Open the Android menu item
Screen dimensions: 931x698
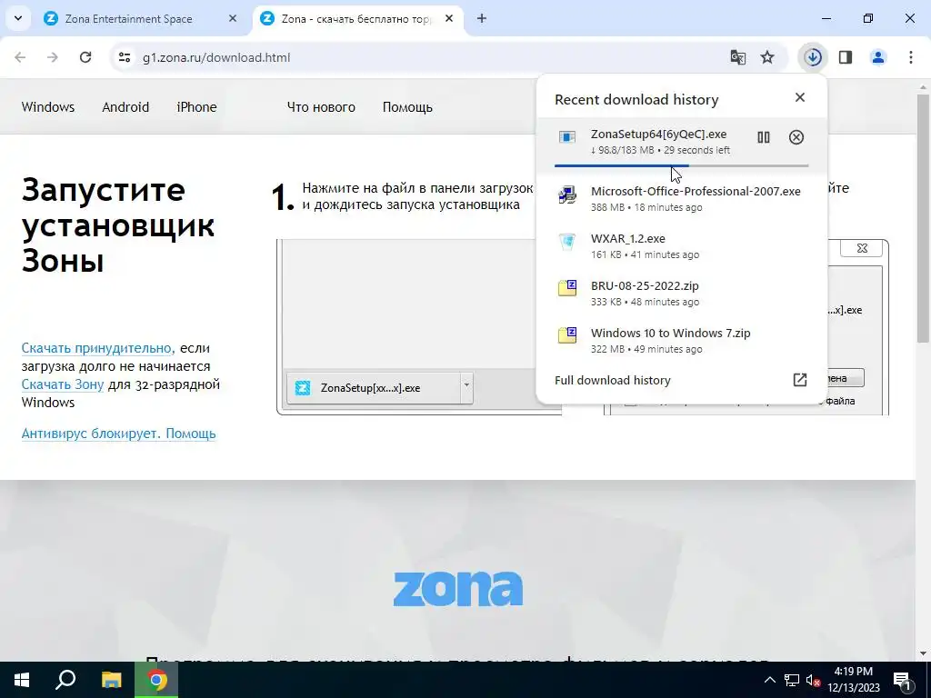coord(125,107)
